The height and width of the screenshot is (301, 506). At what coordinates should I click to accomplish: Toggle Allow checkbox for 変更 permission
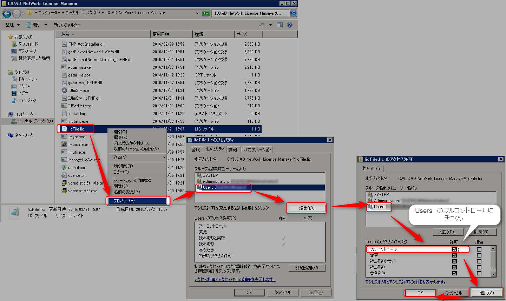[454, 255]
